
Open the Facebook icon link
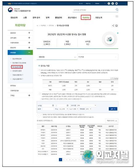tap(109, 4)
